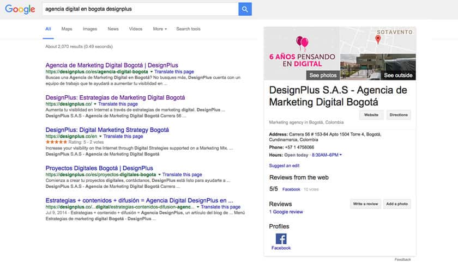Open the 1 Google review link
The width and height of the screenshot is (458, 265).
point(286,212)
